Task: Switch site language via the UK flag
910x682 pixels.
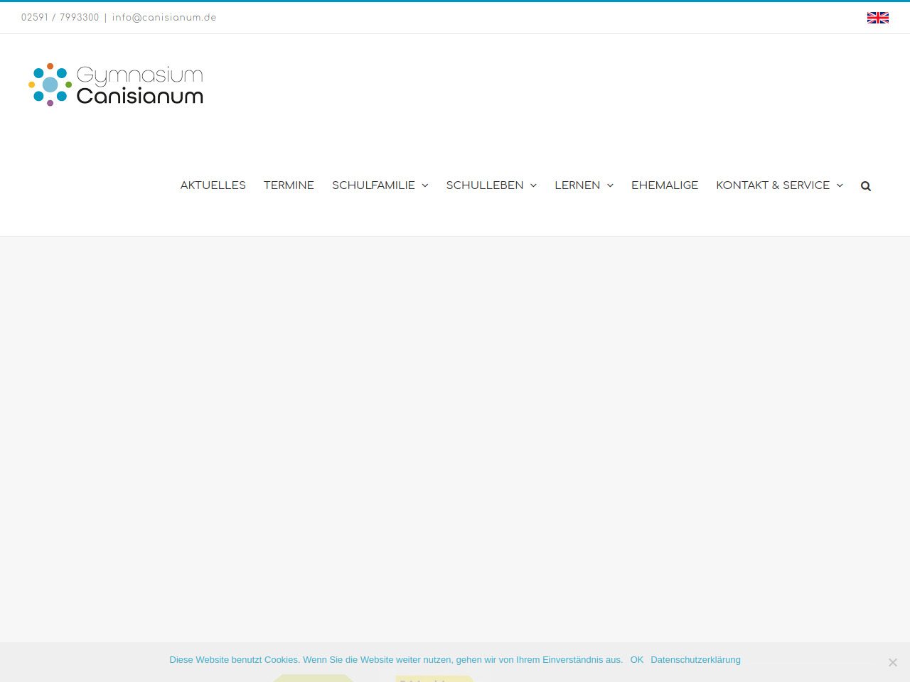Action: pyautogui.click(x=877, y=18)
